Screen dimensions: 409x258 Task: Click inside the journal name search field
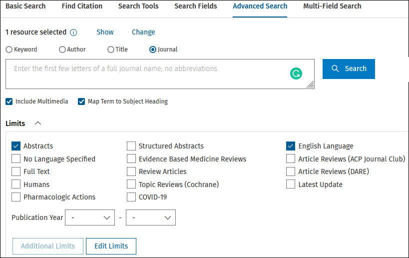(x=160, y=74)
